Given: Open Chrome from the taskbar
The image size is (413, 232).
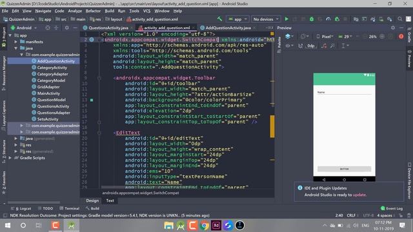Looking at the screenshot, I should (204, 226).
